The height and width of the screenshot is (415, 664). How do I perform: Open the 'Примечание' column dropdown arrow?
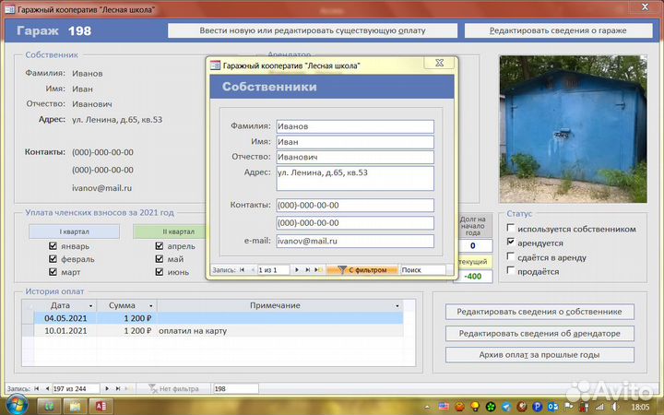[x=397, y=305]
